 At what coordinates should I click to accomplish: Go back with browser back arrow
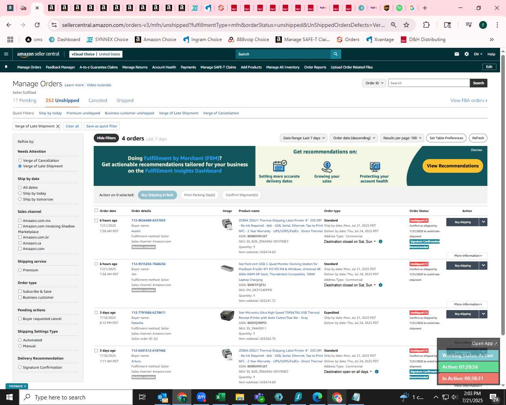pyautogui.click(x=9, y=25)
